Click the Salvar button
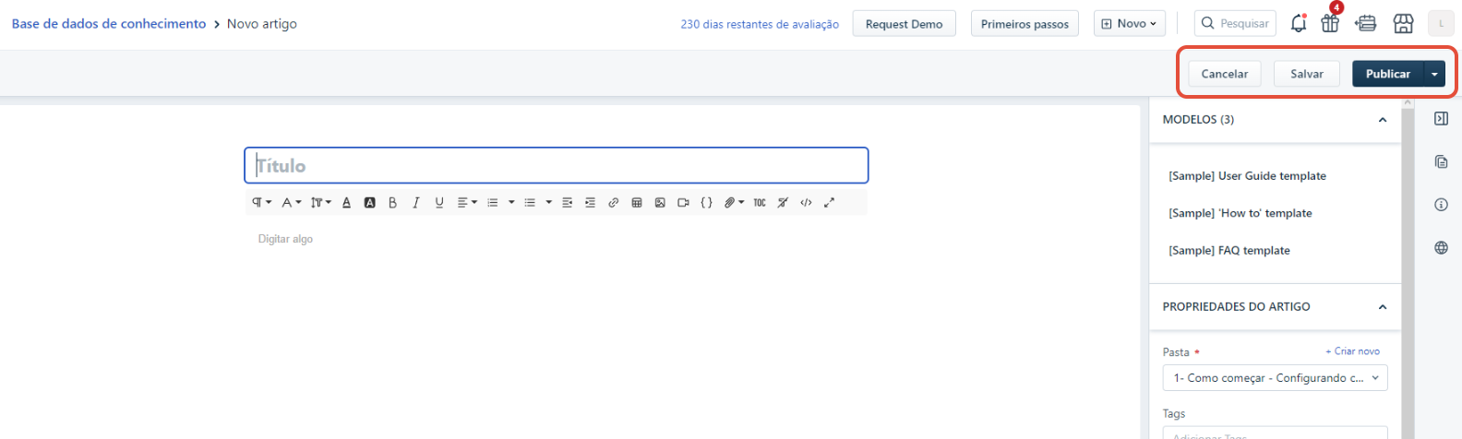1462x439 pixels. coord(1306,74)
